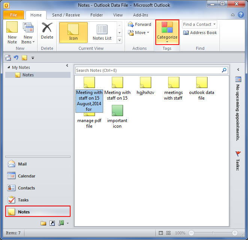248x240 pixels.
Task: Select the green 'important icon' note
Action: pyautogui.click(x=117, y=116)
